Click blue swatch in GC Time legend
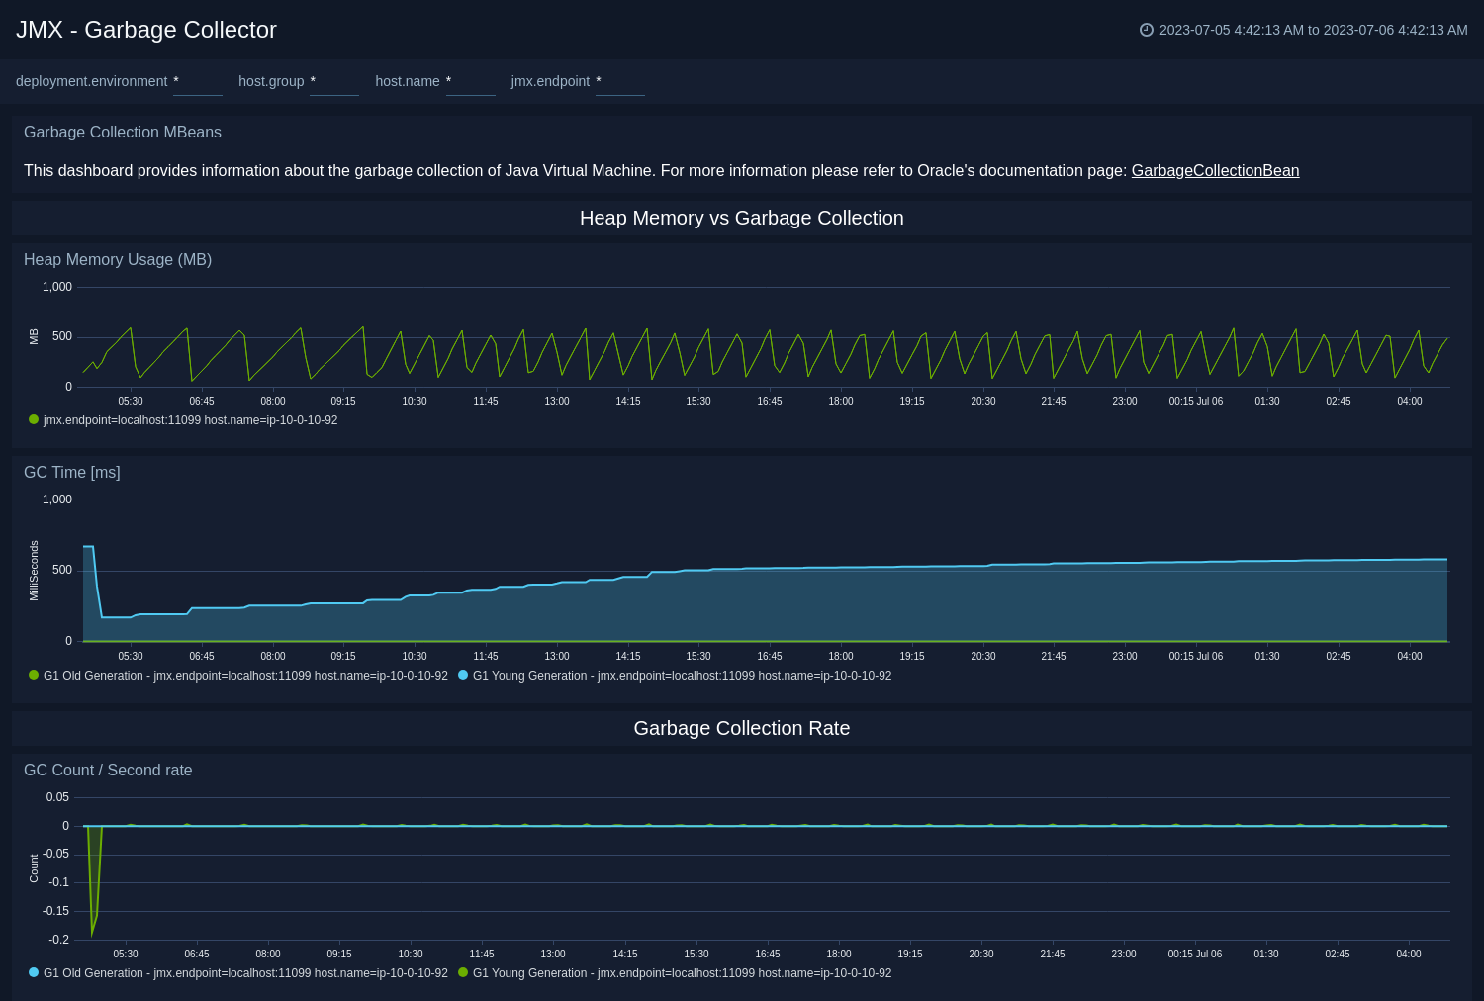 [463, 676]
